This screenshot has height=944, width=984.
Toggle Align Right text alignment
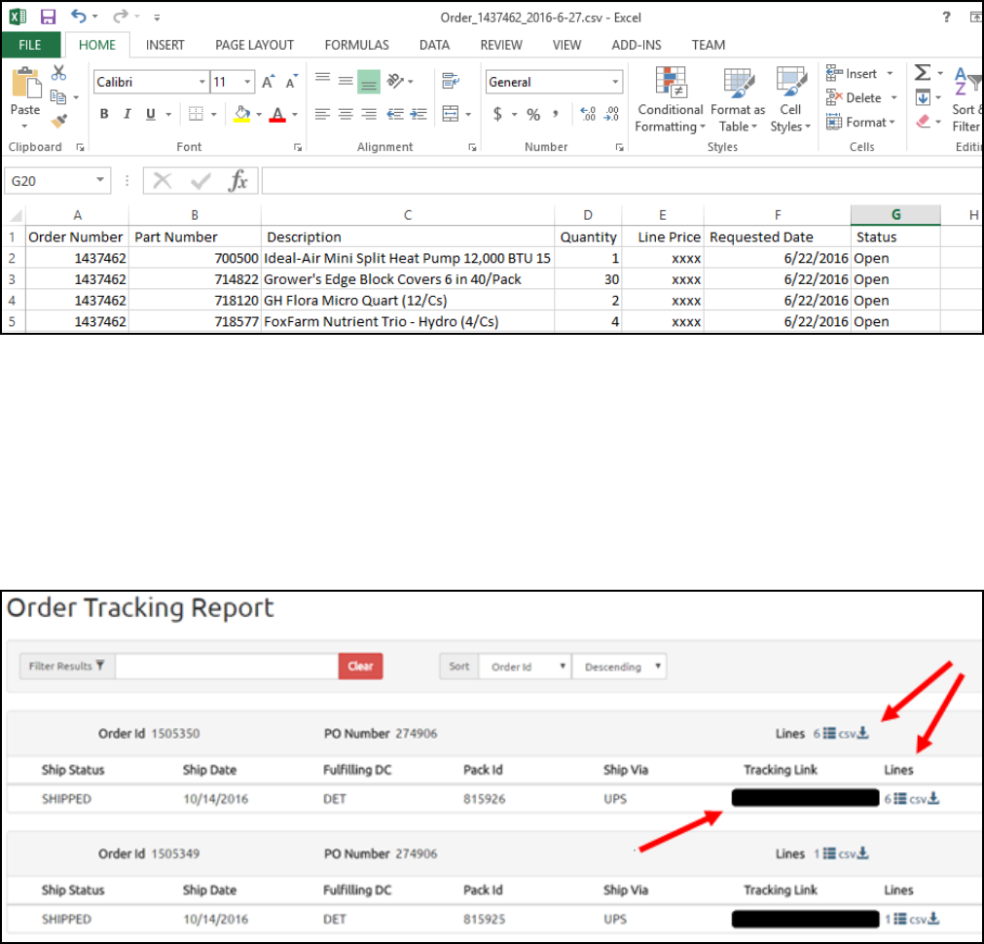tap(369, 114)
